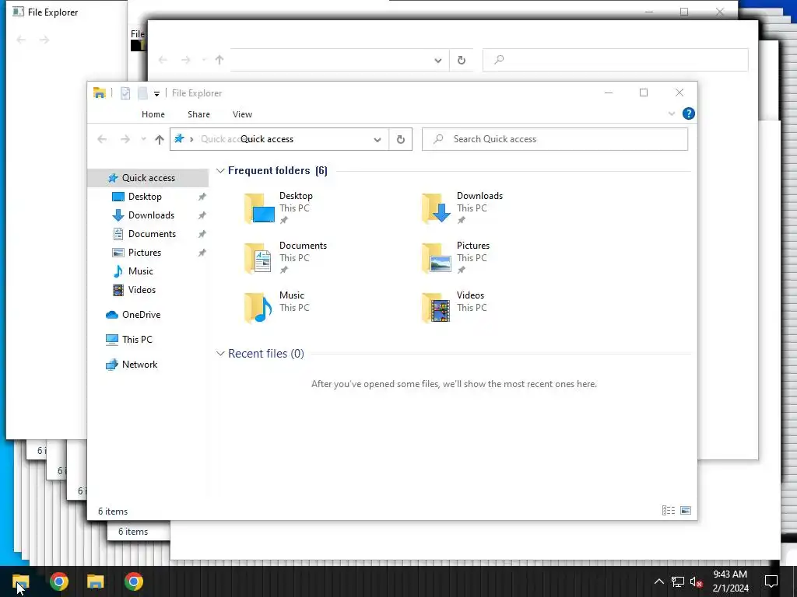Open the Action Center notifications icon
This screenshot has width=797, height=597.
pyautogui.click(x=771, y=581)
